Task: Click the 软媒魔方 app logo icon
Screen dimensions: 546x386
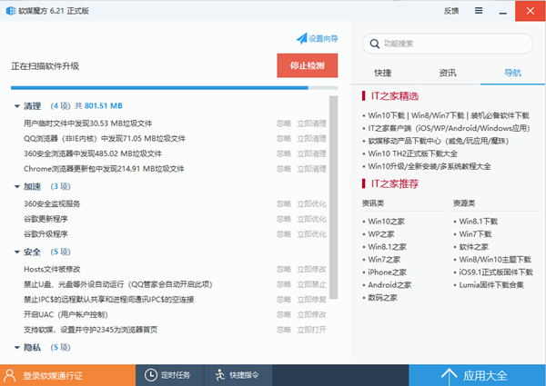Action: click(x=11, y=11)
